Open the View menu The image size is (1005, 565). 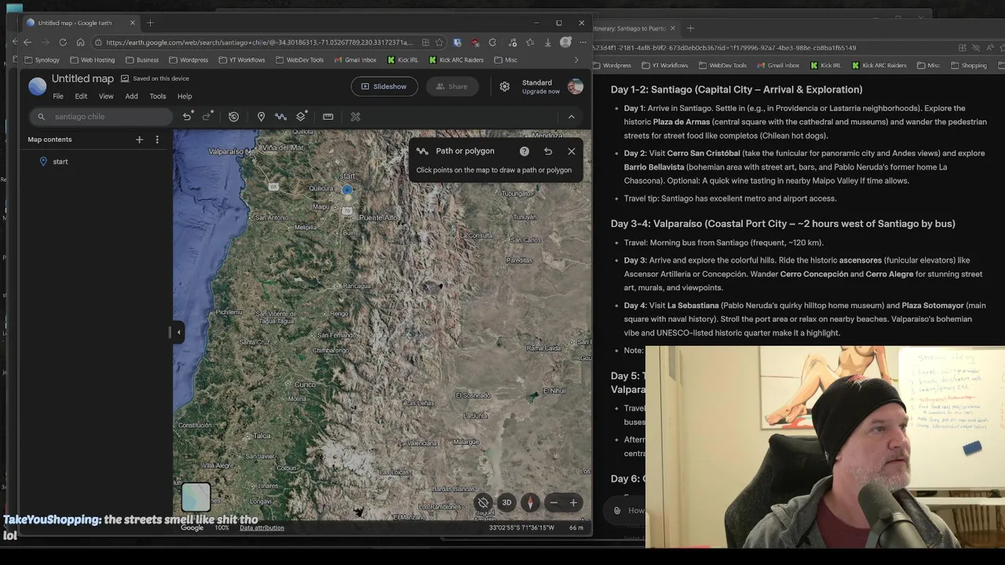point(106,97)
